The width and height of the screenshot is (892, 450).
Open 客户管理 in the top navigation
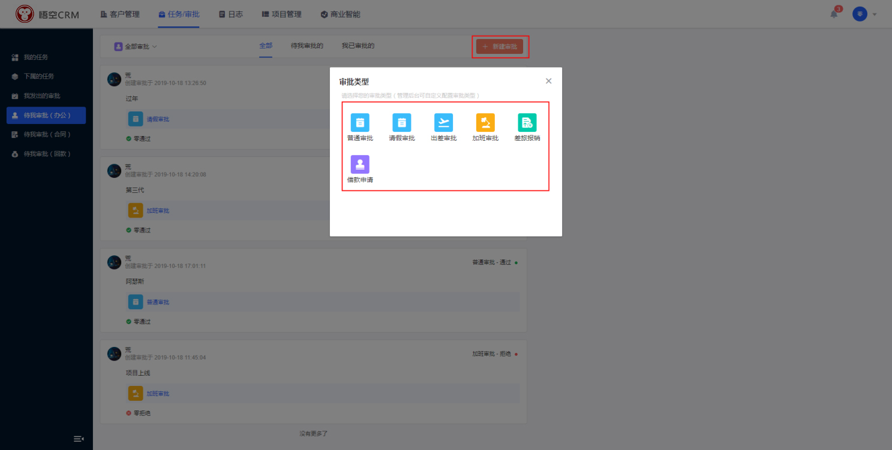coord(120,14)
